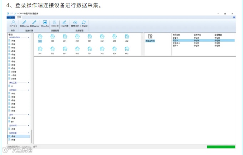
Task: Select room 402 house icon
Action: click(127, 36)
